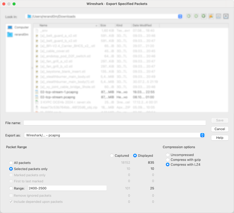The width and height of the screenshot is (234, 213).
Task: Click the Range text field 2400-2500
Action: click(x=67, y=188)
